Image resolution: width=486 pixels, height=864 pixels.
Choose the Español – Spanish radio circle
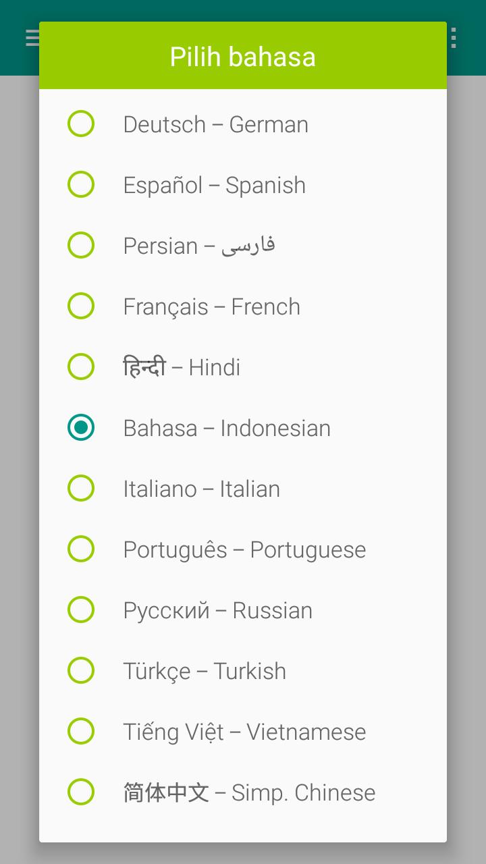[81, 185]
